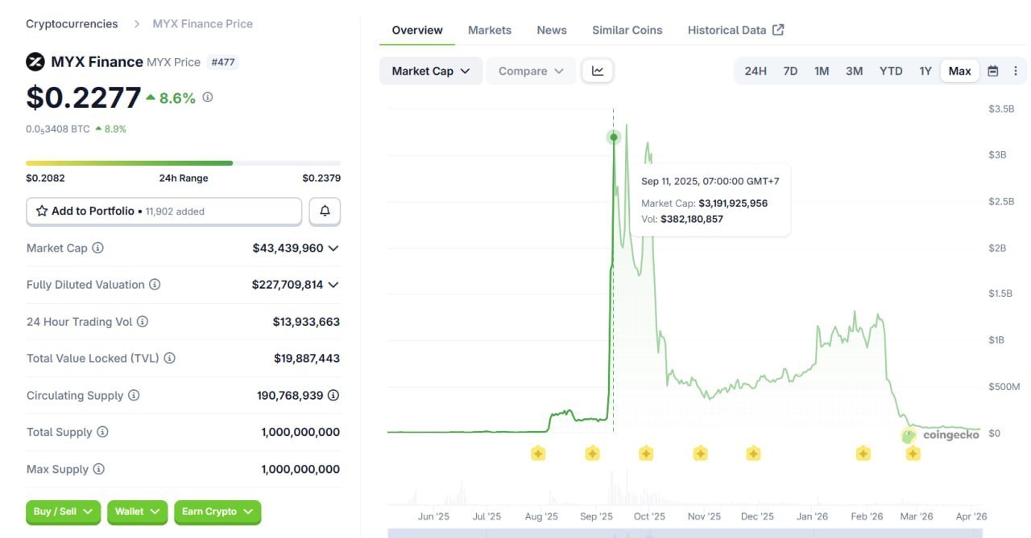The image size is (1031, 538).
Task: Open the Earn Crypto dropdown
Action: (x=217, y=511)
